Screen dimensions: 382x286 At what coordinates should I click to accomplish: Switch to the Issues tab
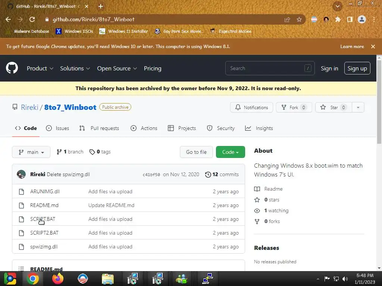[57, 128]
